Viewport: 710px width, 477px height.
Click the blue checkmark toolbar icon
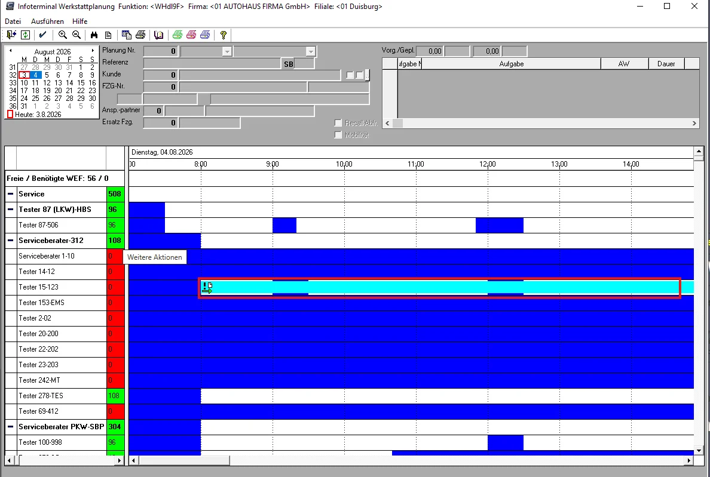point(43,35)
